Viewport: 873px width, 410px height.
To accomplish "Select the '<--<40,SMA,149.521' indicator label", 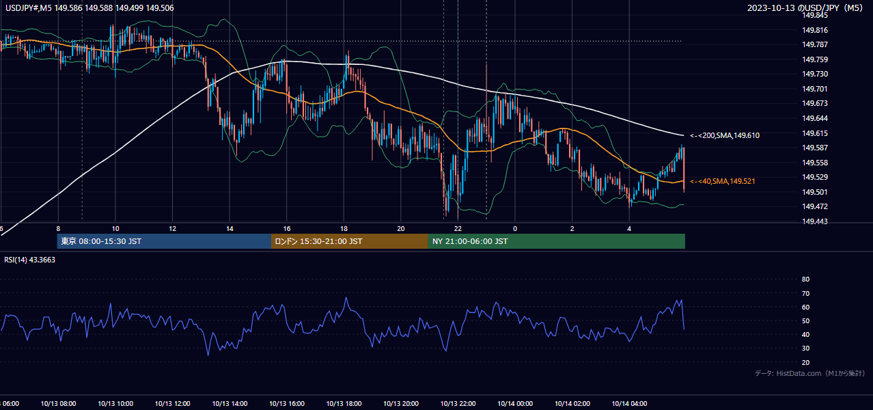I will coord(722,181).
